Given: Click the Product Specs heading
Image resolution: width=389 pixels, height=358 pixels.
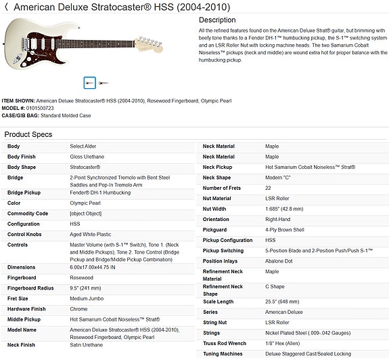Looking at the screenshot, I should coord(28,134).
